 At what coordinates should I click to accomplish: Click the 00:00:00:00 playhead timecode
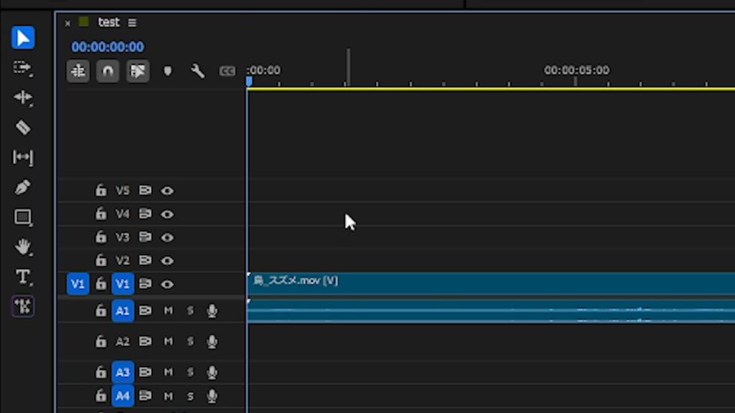coord(108,47)
